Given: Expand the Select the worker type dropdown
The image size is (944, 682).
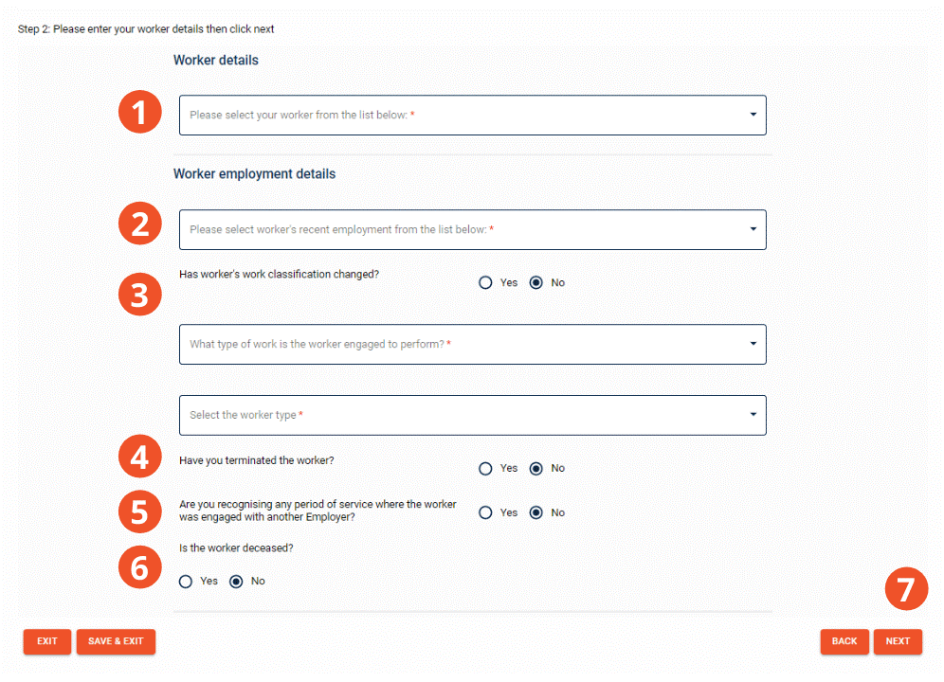Looking at the screenshot, I should 473,415.
